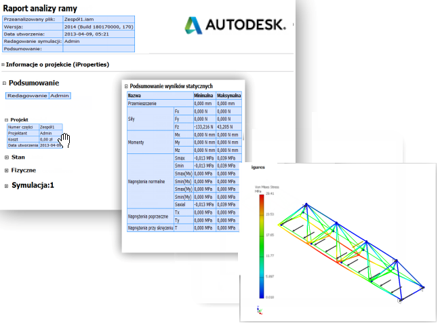Select the 'Zespół1.iam' file name cell
The image size is (438, 323).
(99, 19)
